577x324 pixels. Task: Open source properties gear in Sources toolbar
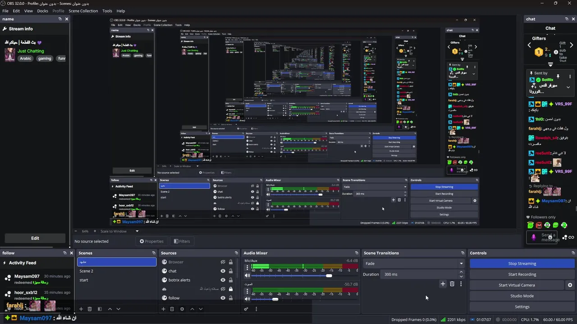182,309
